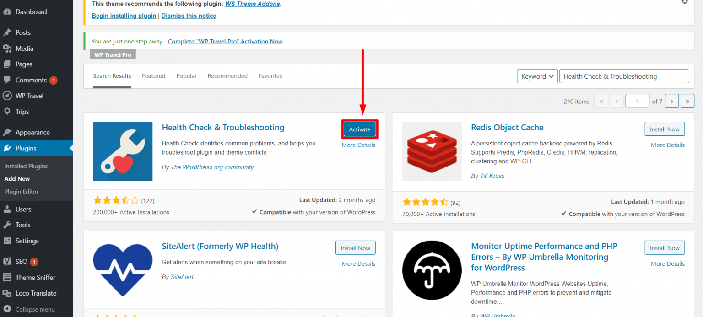Open the Keyword search type dropdown
703x317 pixels.
pyautogui.click(x=537, y=76)
